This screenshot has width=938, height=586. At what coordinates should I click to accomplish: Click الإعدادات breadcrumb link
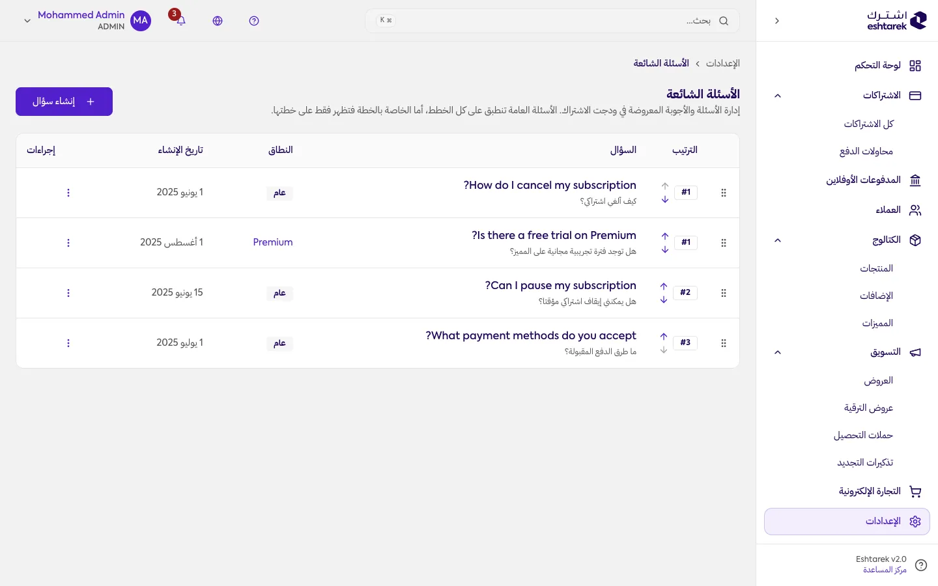pos(723,63)
